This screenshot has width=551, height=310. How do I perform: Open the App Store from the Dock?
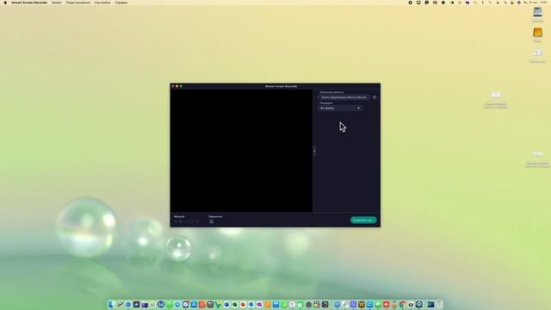[x=194, y=304]
